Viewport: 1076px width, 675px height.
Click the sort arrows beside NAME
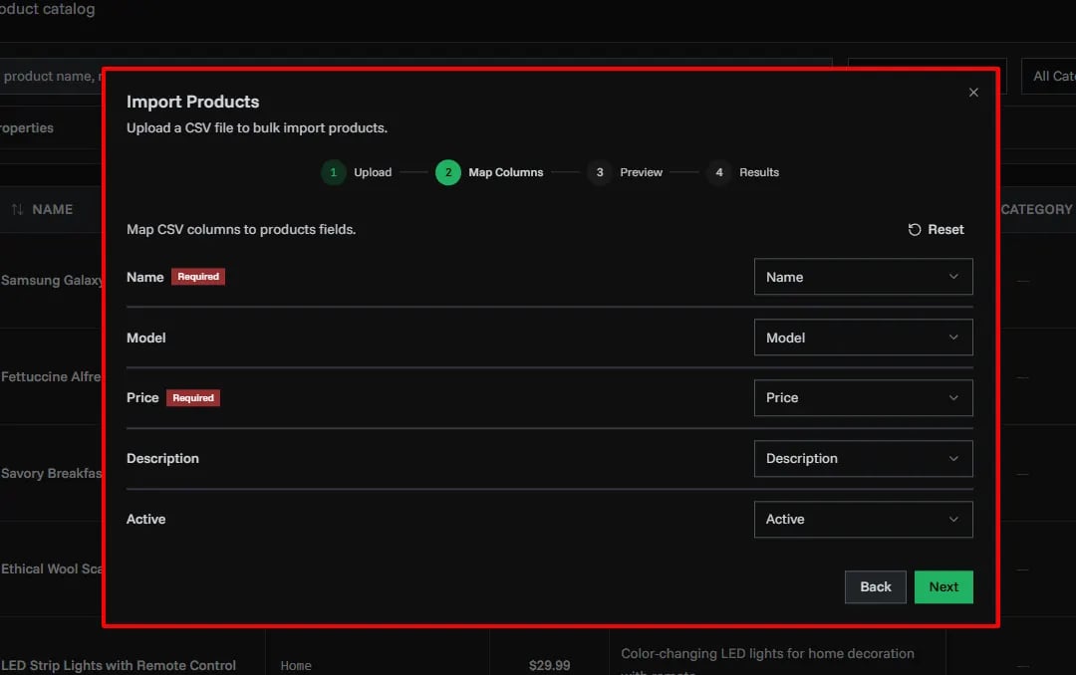[x=17, y=210]
